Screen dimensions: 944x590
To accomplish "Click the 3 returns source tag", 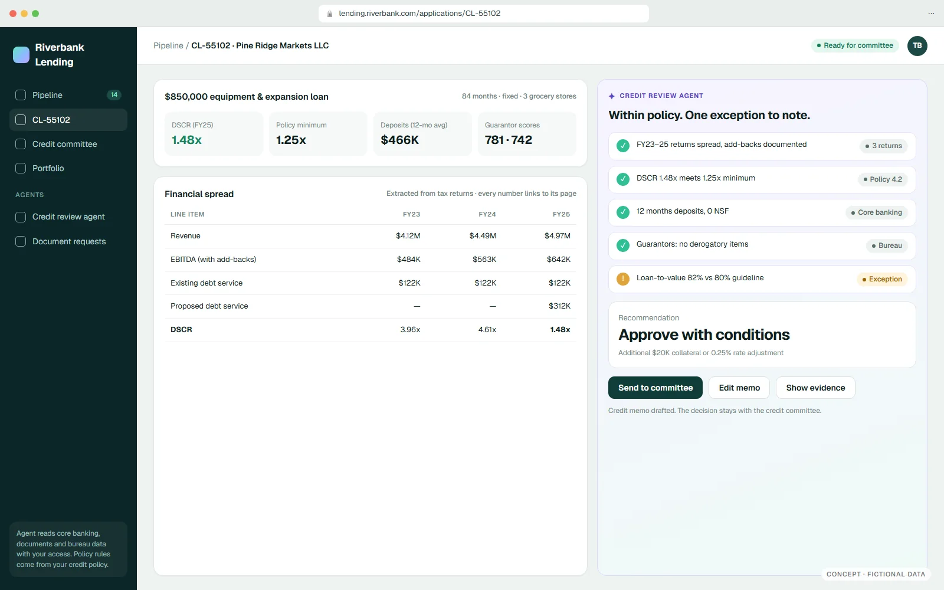I will click(x=883, y=146).
